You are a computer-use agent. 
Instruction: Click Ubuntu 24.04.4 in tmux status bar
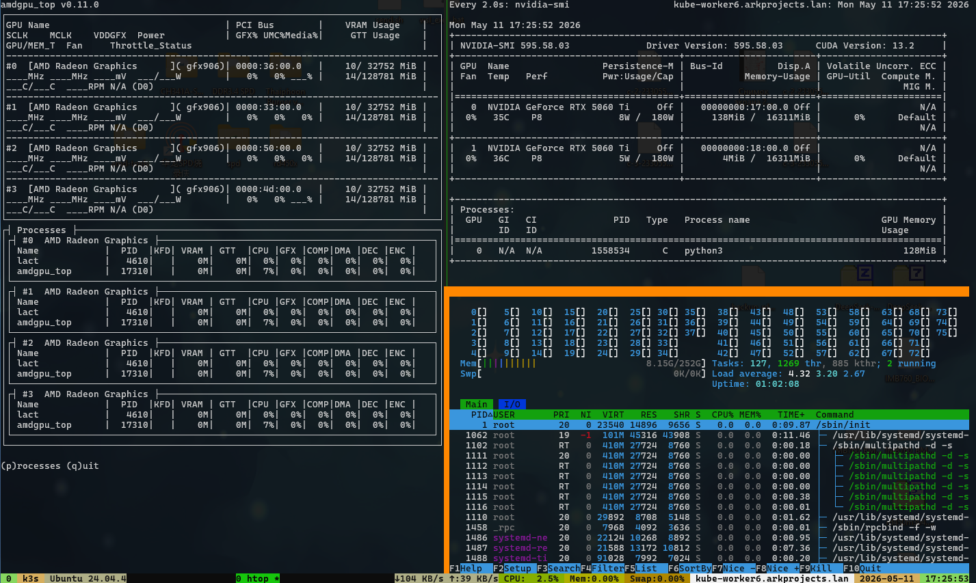(x=88, y=578)
